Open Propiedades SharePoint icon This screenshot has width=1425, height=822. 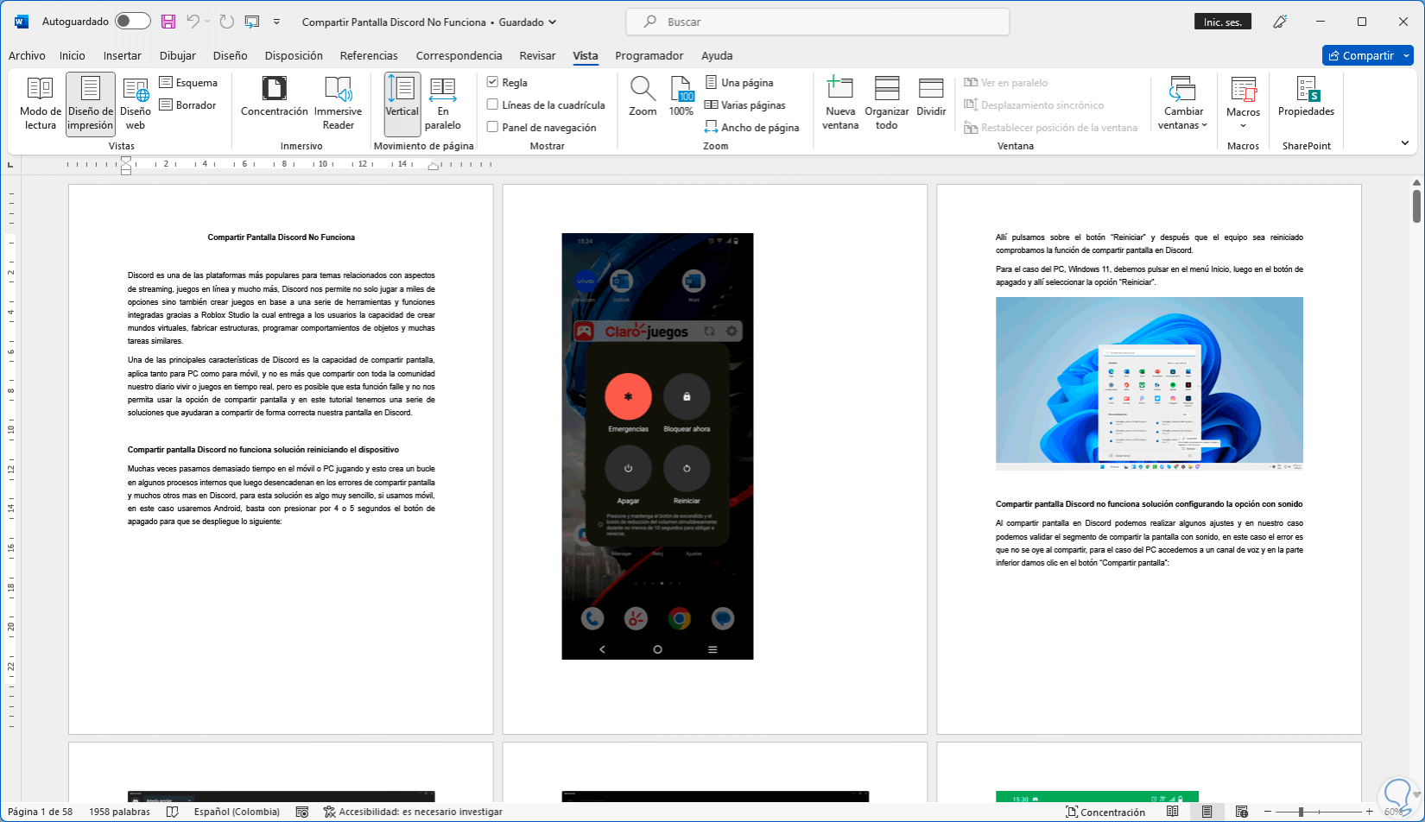pyautogui.click(x=1306, y=96)
